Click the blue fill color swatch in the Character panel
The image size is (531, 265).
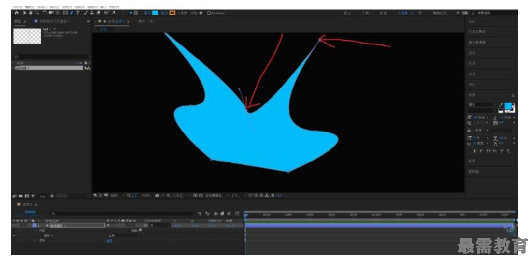tap(508, 106)
